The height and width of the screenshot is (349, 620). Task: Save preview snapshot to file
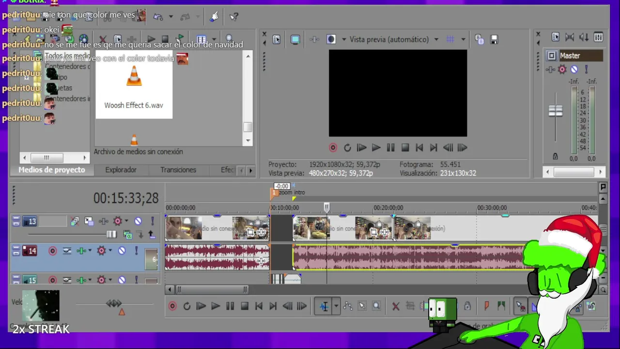coord(494,40)
